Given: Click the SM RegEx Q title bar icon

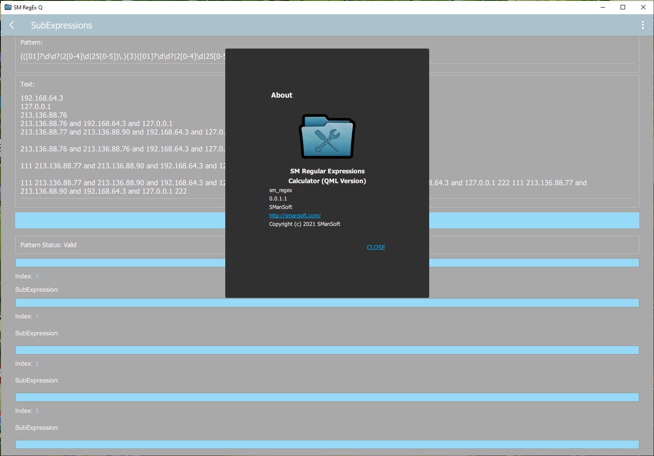Looking at the screenshot, I should click(x=8, y=7).
